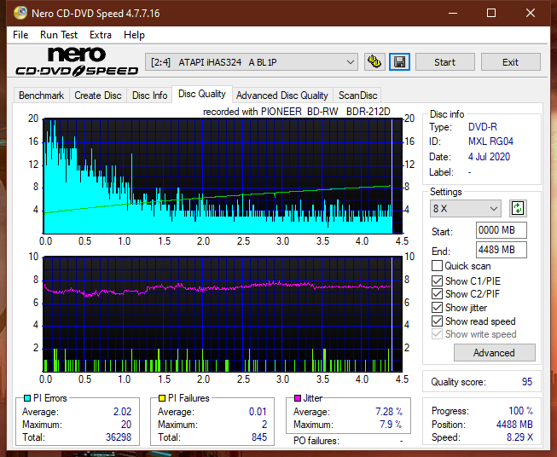557x457 pixels.
Task: Click the magenta Jitter legend swatch
Action: click(x=298, y=398)
